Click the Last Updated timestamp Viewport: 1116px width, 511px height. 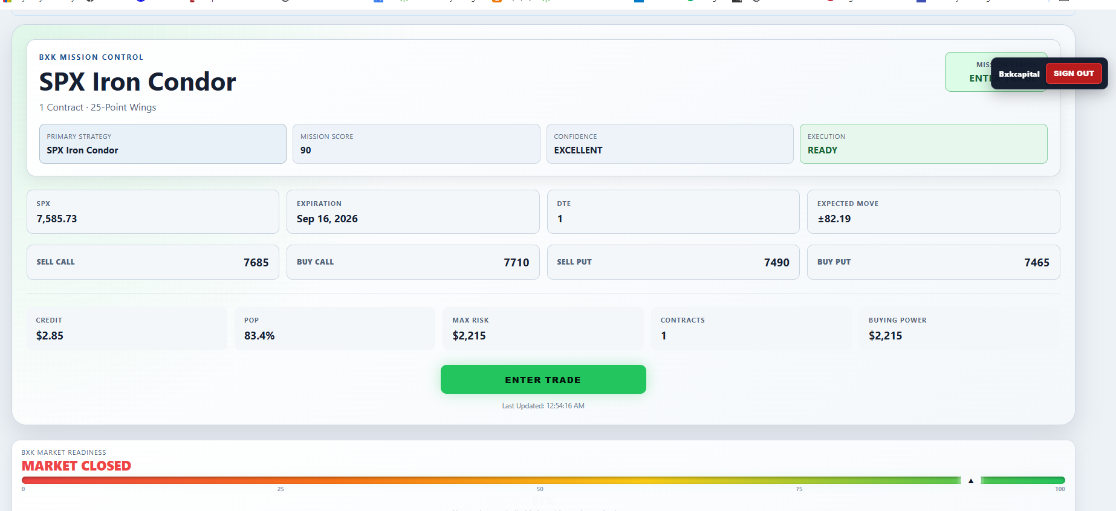coord(543,406)
